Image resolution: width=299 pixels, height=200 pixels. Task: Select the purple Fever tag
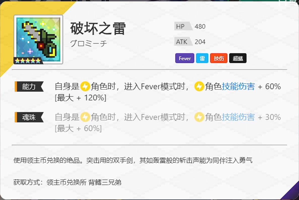pos(185,58)
